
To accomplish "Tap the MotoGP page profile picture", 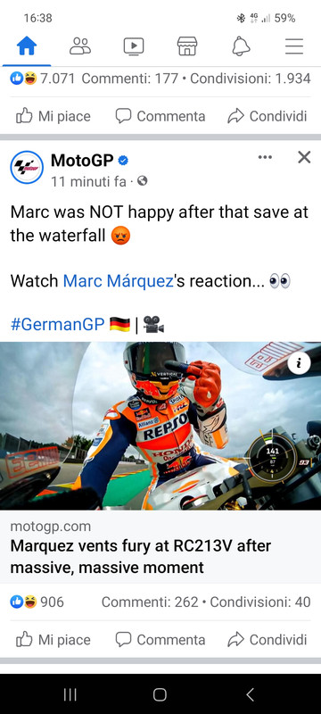I will [27, 167].
